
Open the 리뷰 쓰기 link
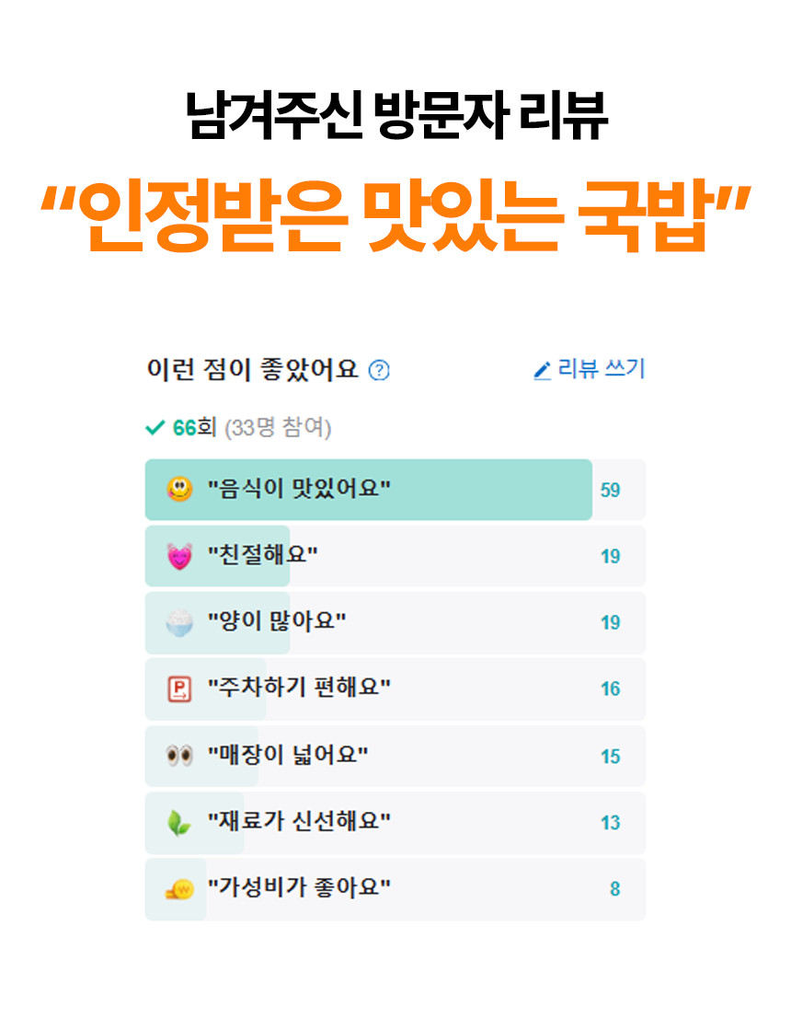pos(602,370)
